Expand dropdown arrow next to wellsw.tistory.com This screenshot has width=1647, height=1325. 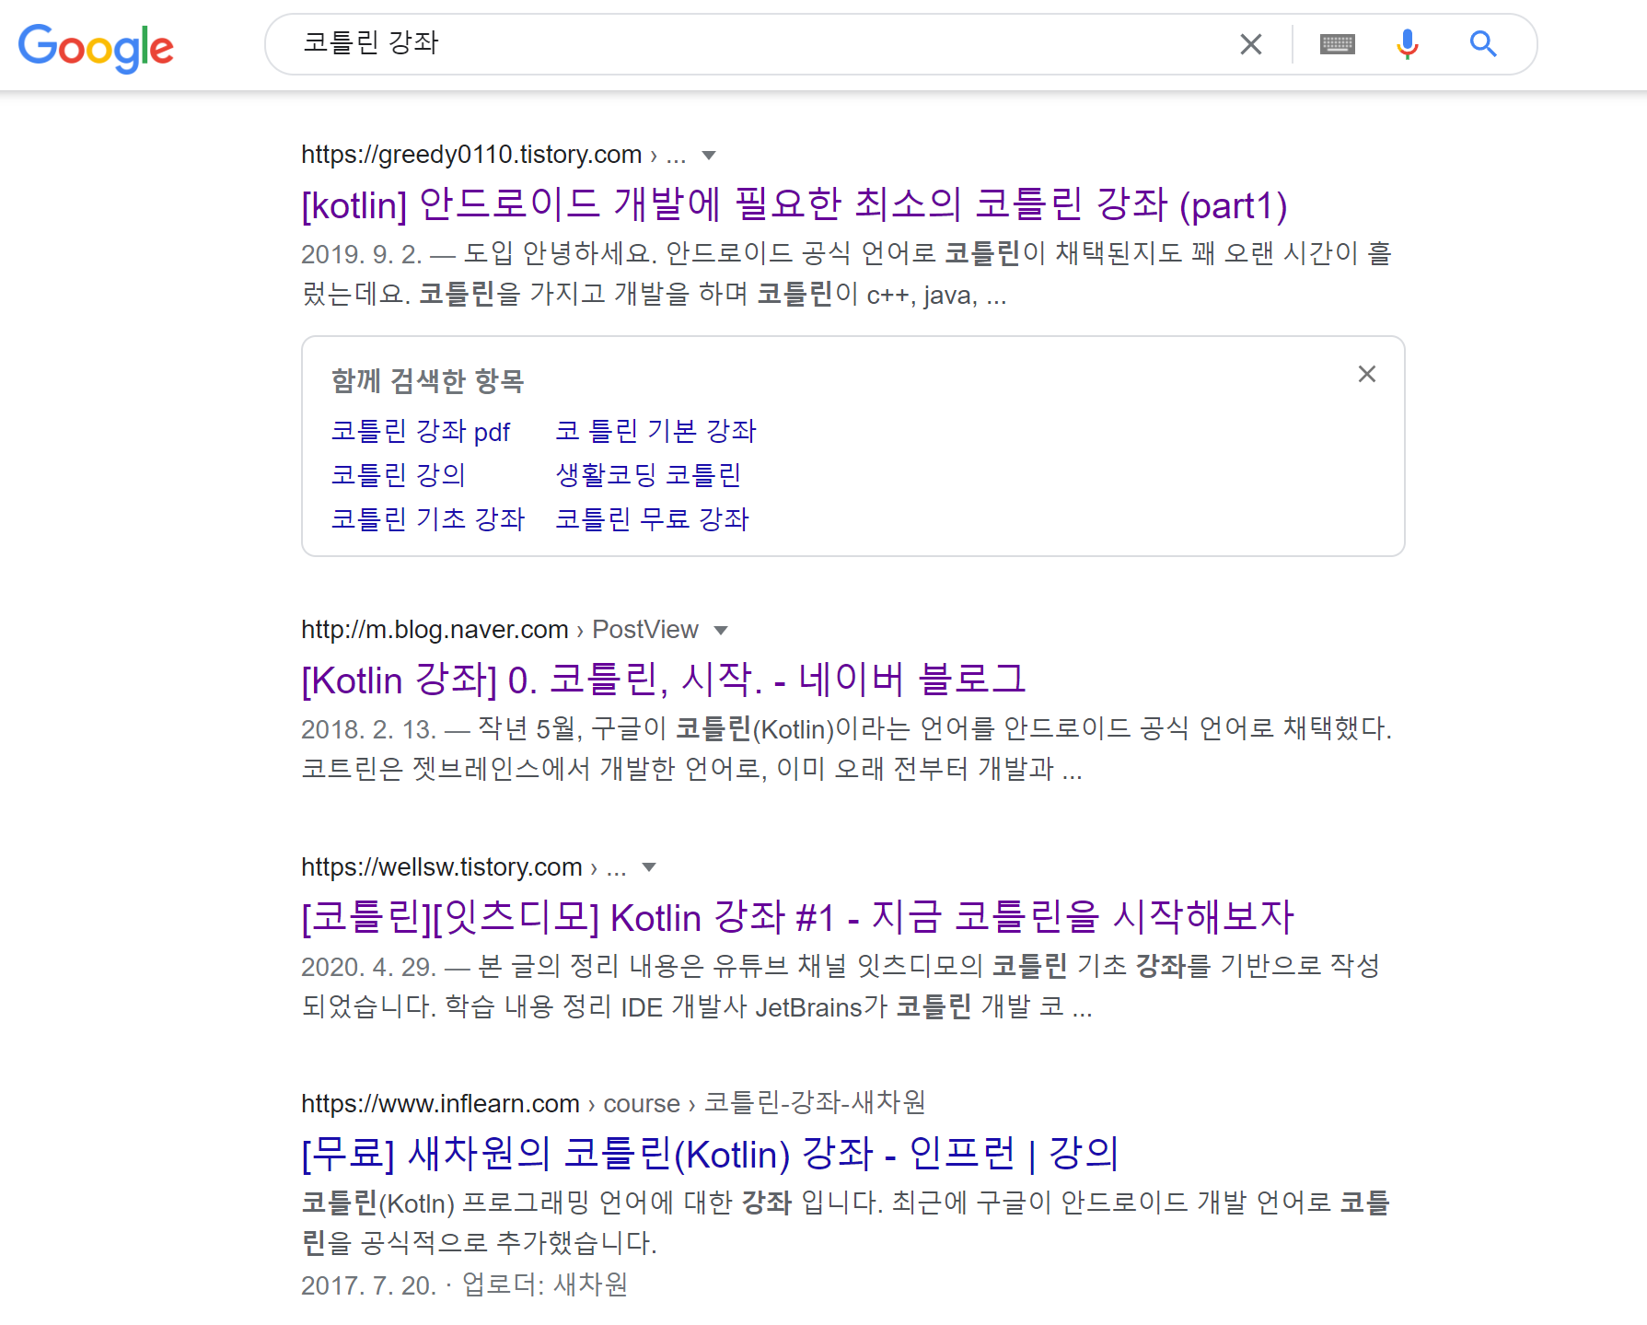point(649,867)
